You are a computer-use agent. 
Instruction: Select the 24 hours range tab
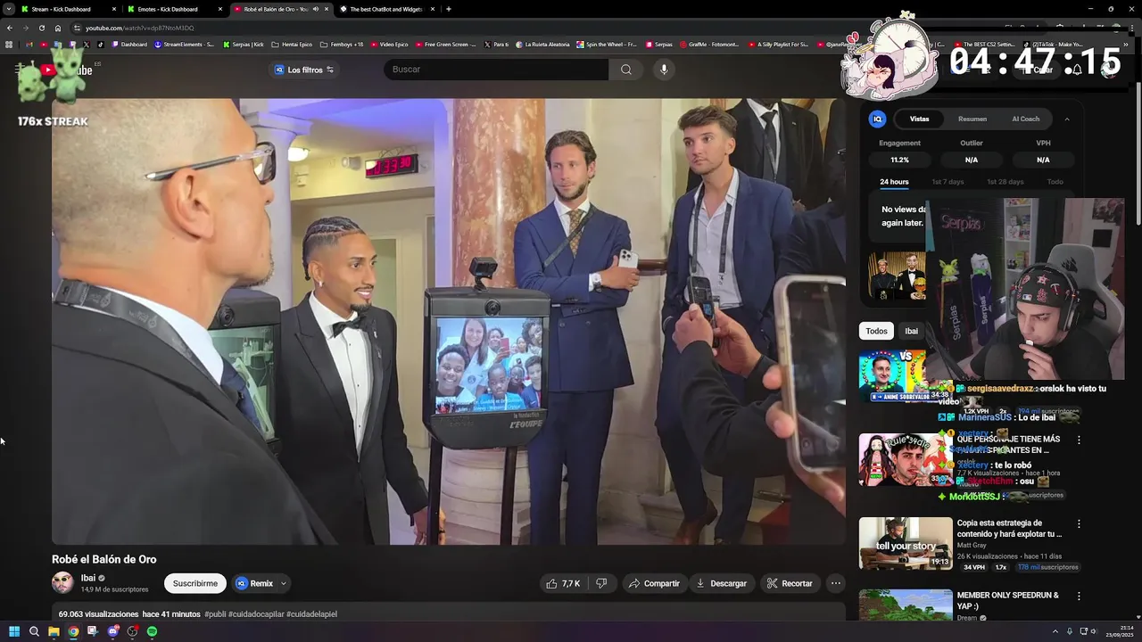click(x=894, y=182)
